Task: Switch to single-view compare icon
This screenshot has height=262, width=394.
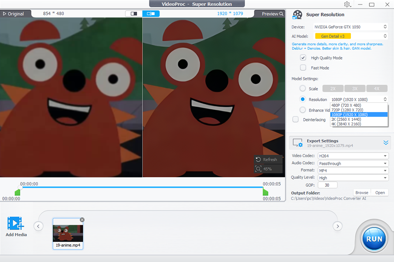Action: (x=134, y=14)
